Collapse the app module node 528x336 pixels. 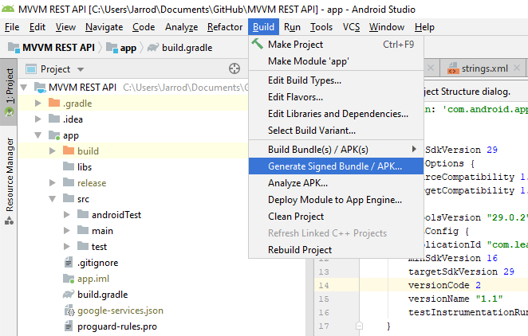[x=38, y=135]
